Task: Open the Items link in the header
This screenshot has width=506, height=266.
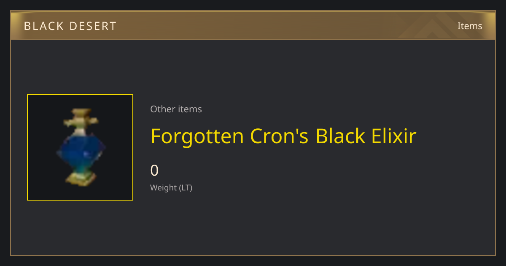Action: click(x=470, y=26)
